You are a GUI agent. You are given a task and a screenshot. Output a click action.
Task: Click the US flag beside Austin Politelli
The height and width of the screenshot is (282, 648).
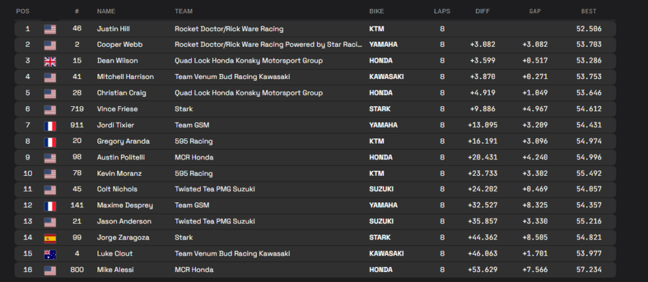(50, 158)
